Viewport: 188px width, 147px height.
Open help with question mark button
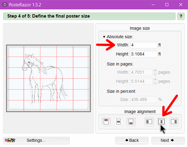181,16
